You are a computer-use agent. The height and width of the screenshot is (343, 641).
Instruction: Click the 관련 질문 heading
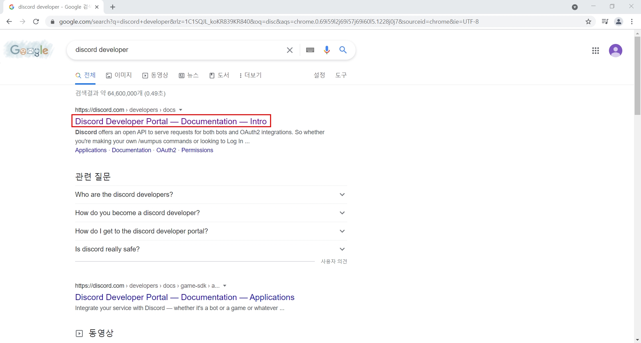point(93,176)
